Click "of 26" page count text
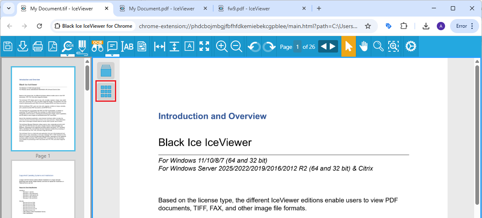Screen dimensions: 482x218 [x=309, y=47]
